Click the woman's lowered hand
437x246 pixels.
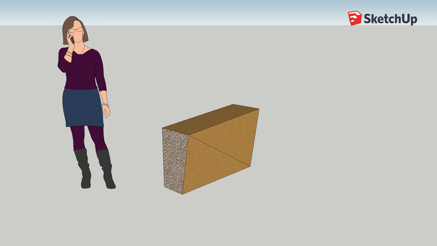point(107,111)
